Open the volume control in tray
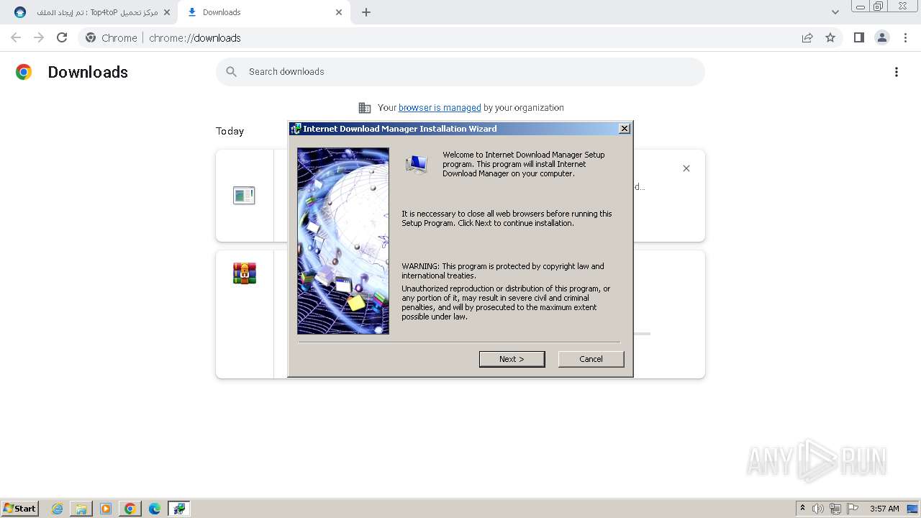 (x=818, y=509)
